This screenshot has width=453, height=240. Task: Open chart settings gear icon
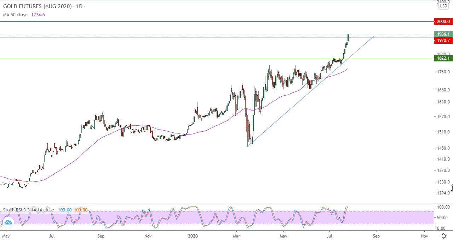[x=443, y=236]
